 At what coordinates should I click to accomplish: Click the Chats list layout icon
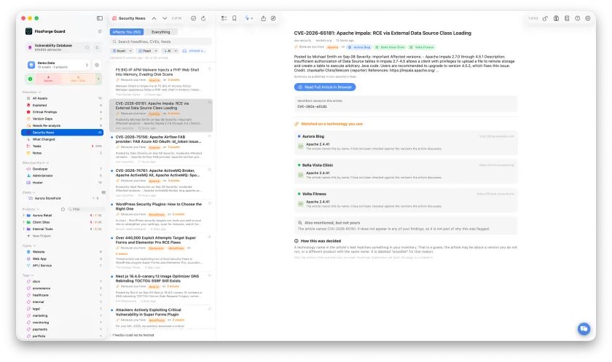103,193
